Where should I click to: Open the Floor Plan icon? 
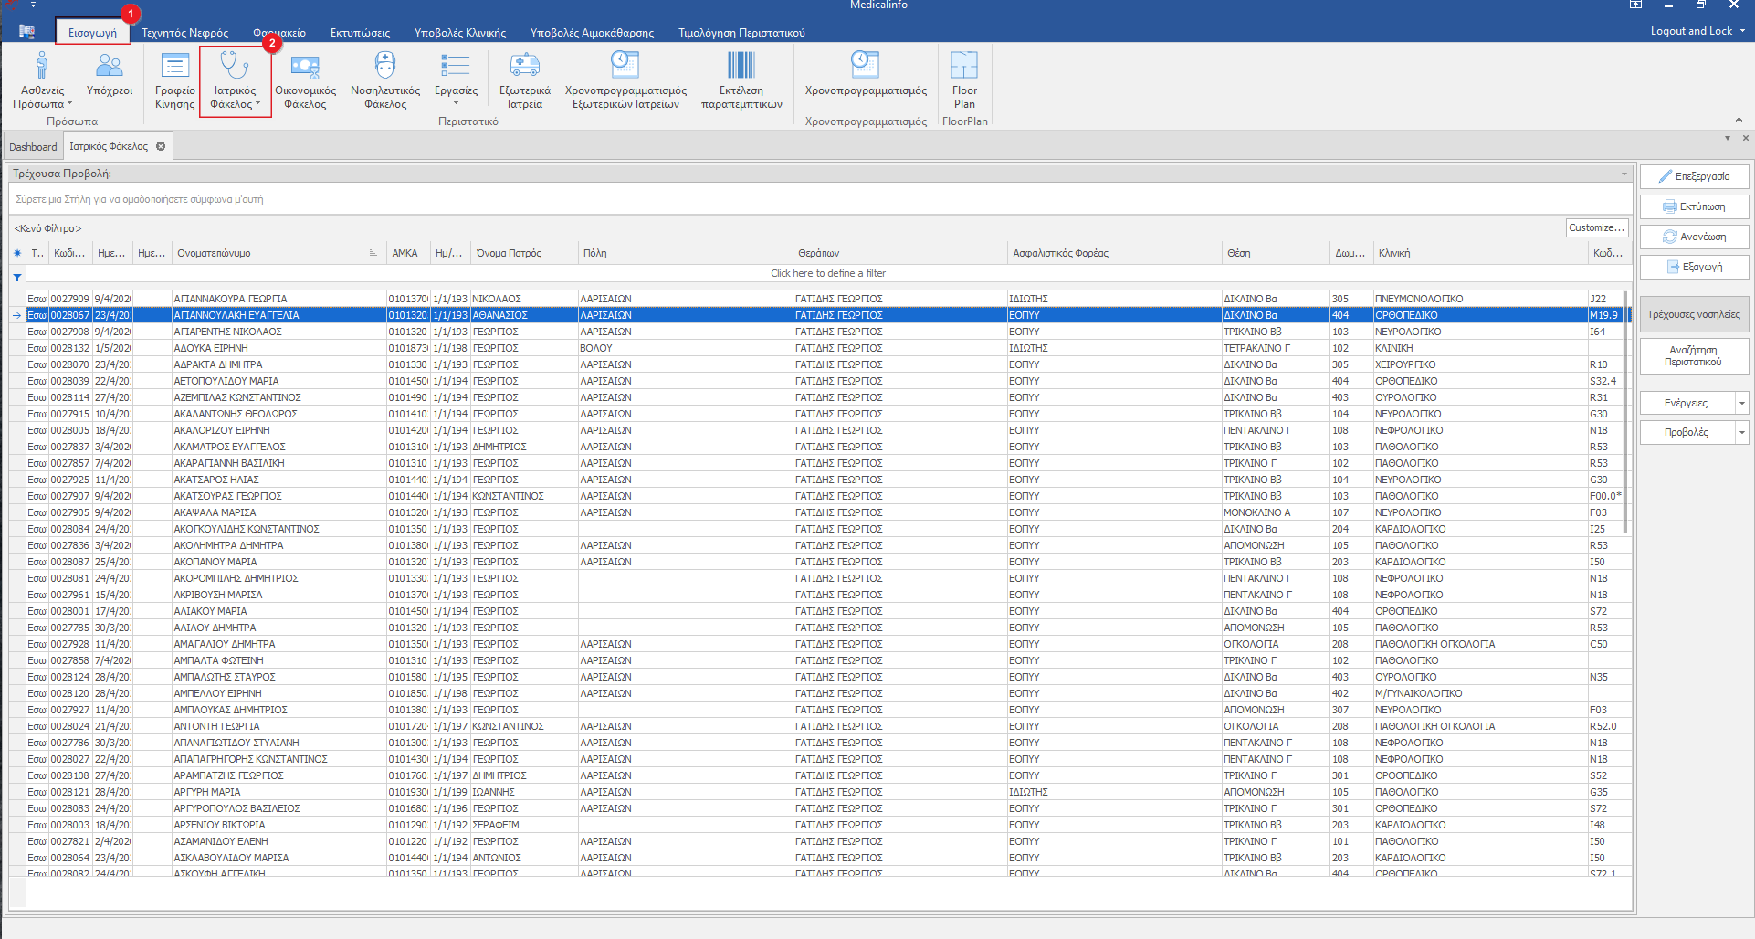[x=964, y=79]
